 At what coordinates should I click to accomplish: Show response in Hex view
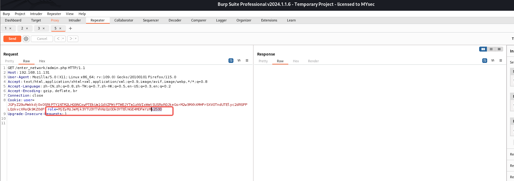296,61
